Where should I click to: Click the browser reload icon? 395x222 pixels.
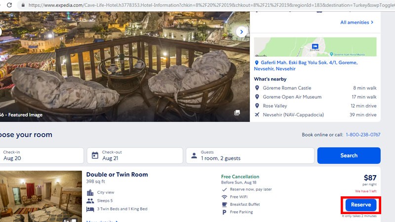[x=9, y=5]
